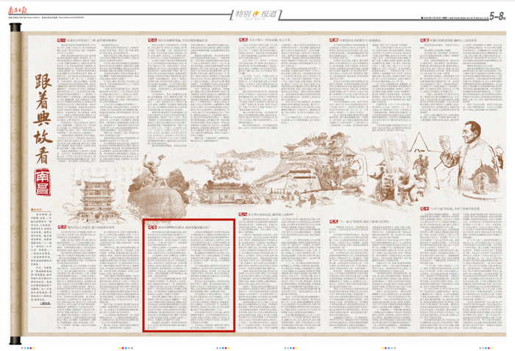This screenshot has width=515, height=351.
Task: Open the "八一起义" article headline
Action: (x=363, y=221)
